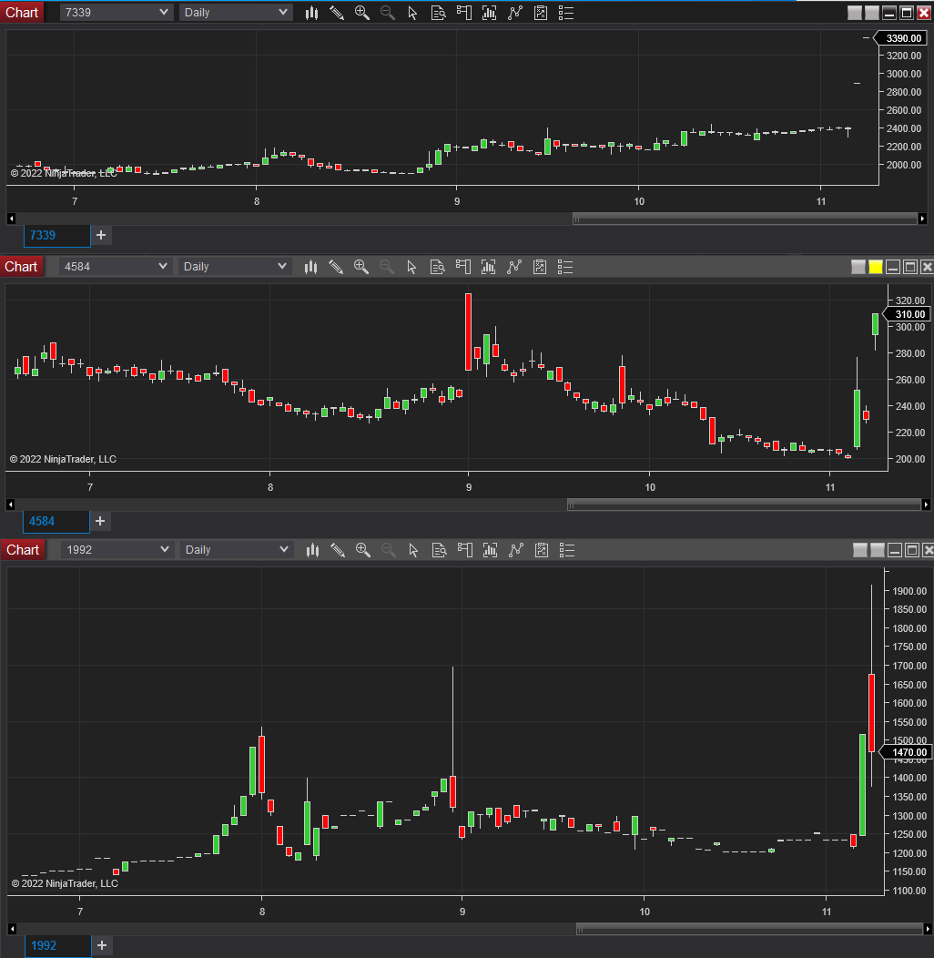Click the 1470.00 price marker
The width and height of the screenshot is (934, 958).
(906, 753)
